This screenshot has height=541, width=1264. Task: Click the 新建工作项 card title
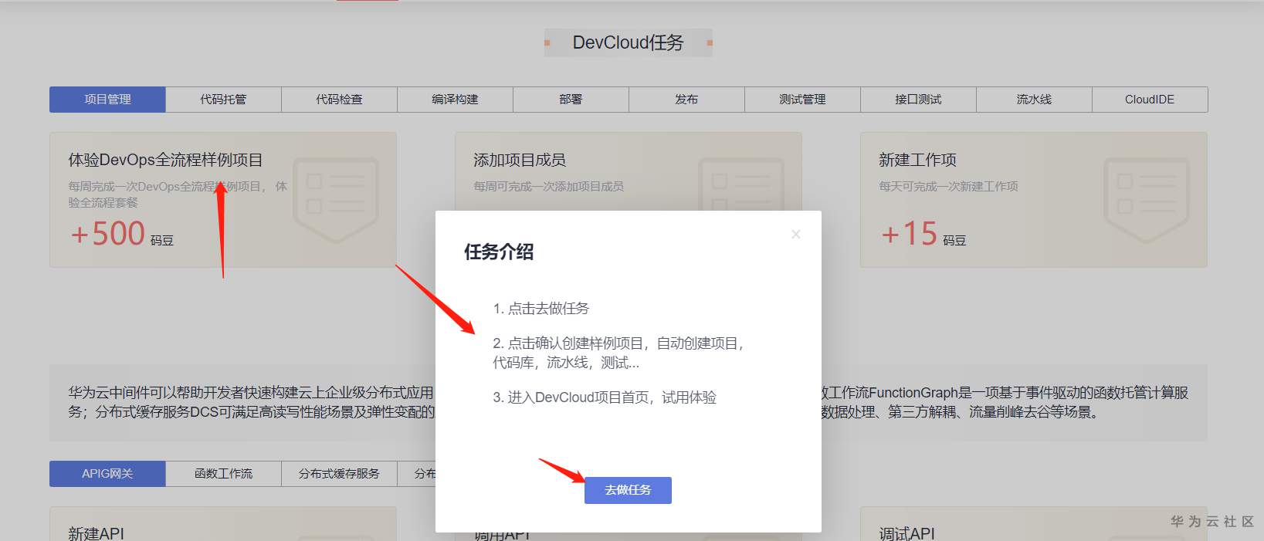917,160
